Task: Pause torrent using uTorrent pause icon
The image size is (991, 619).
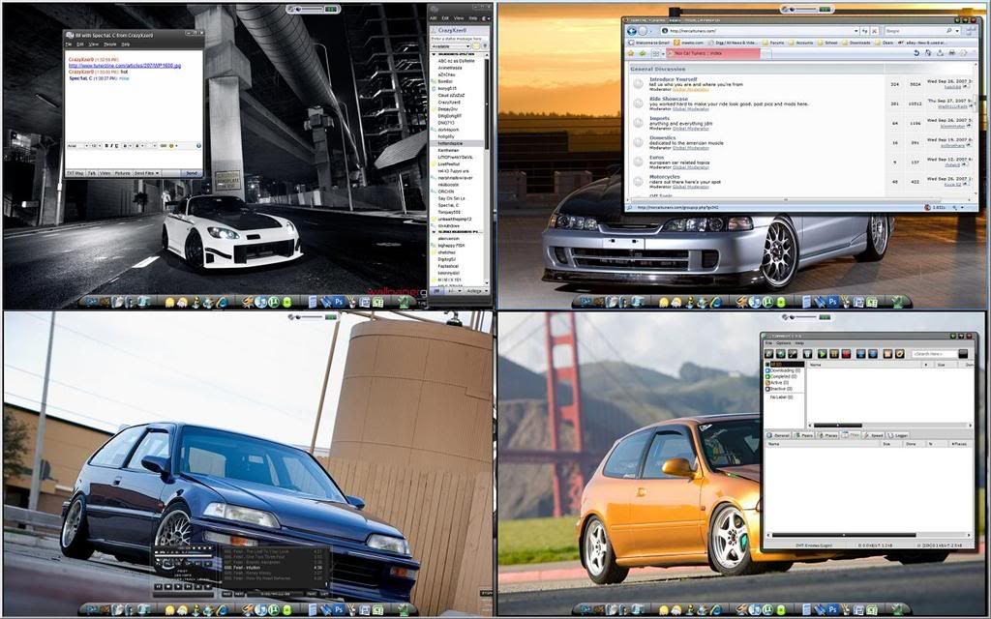Action: coord(834,354)
